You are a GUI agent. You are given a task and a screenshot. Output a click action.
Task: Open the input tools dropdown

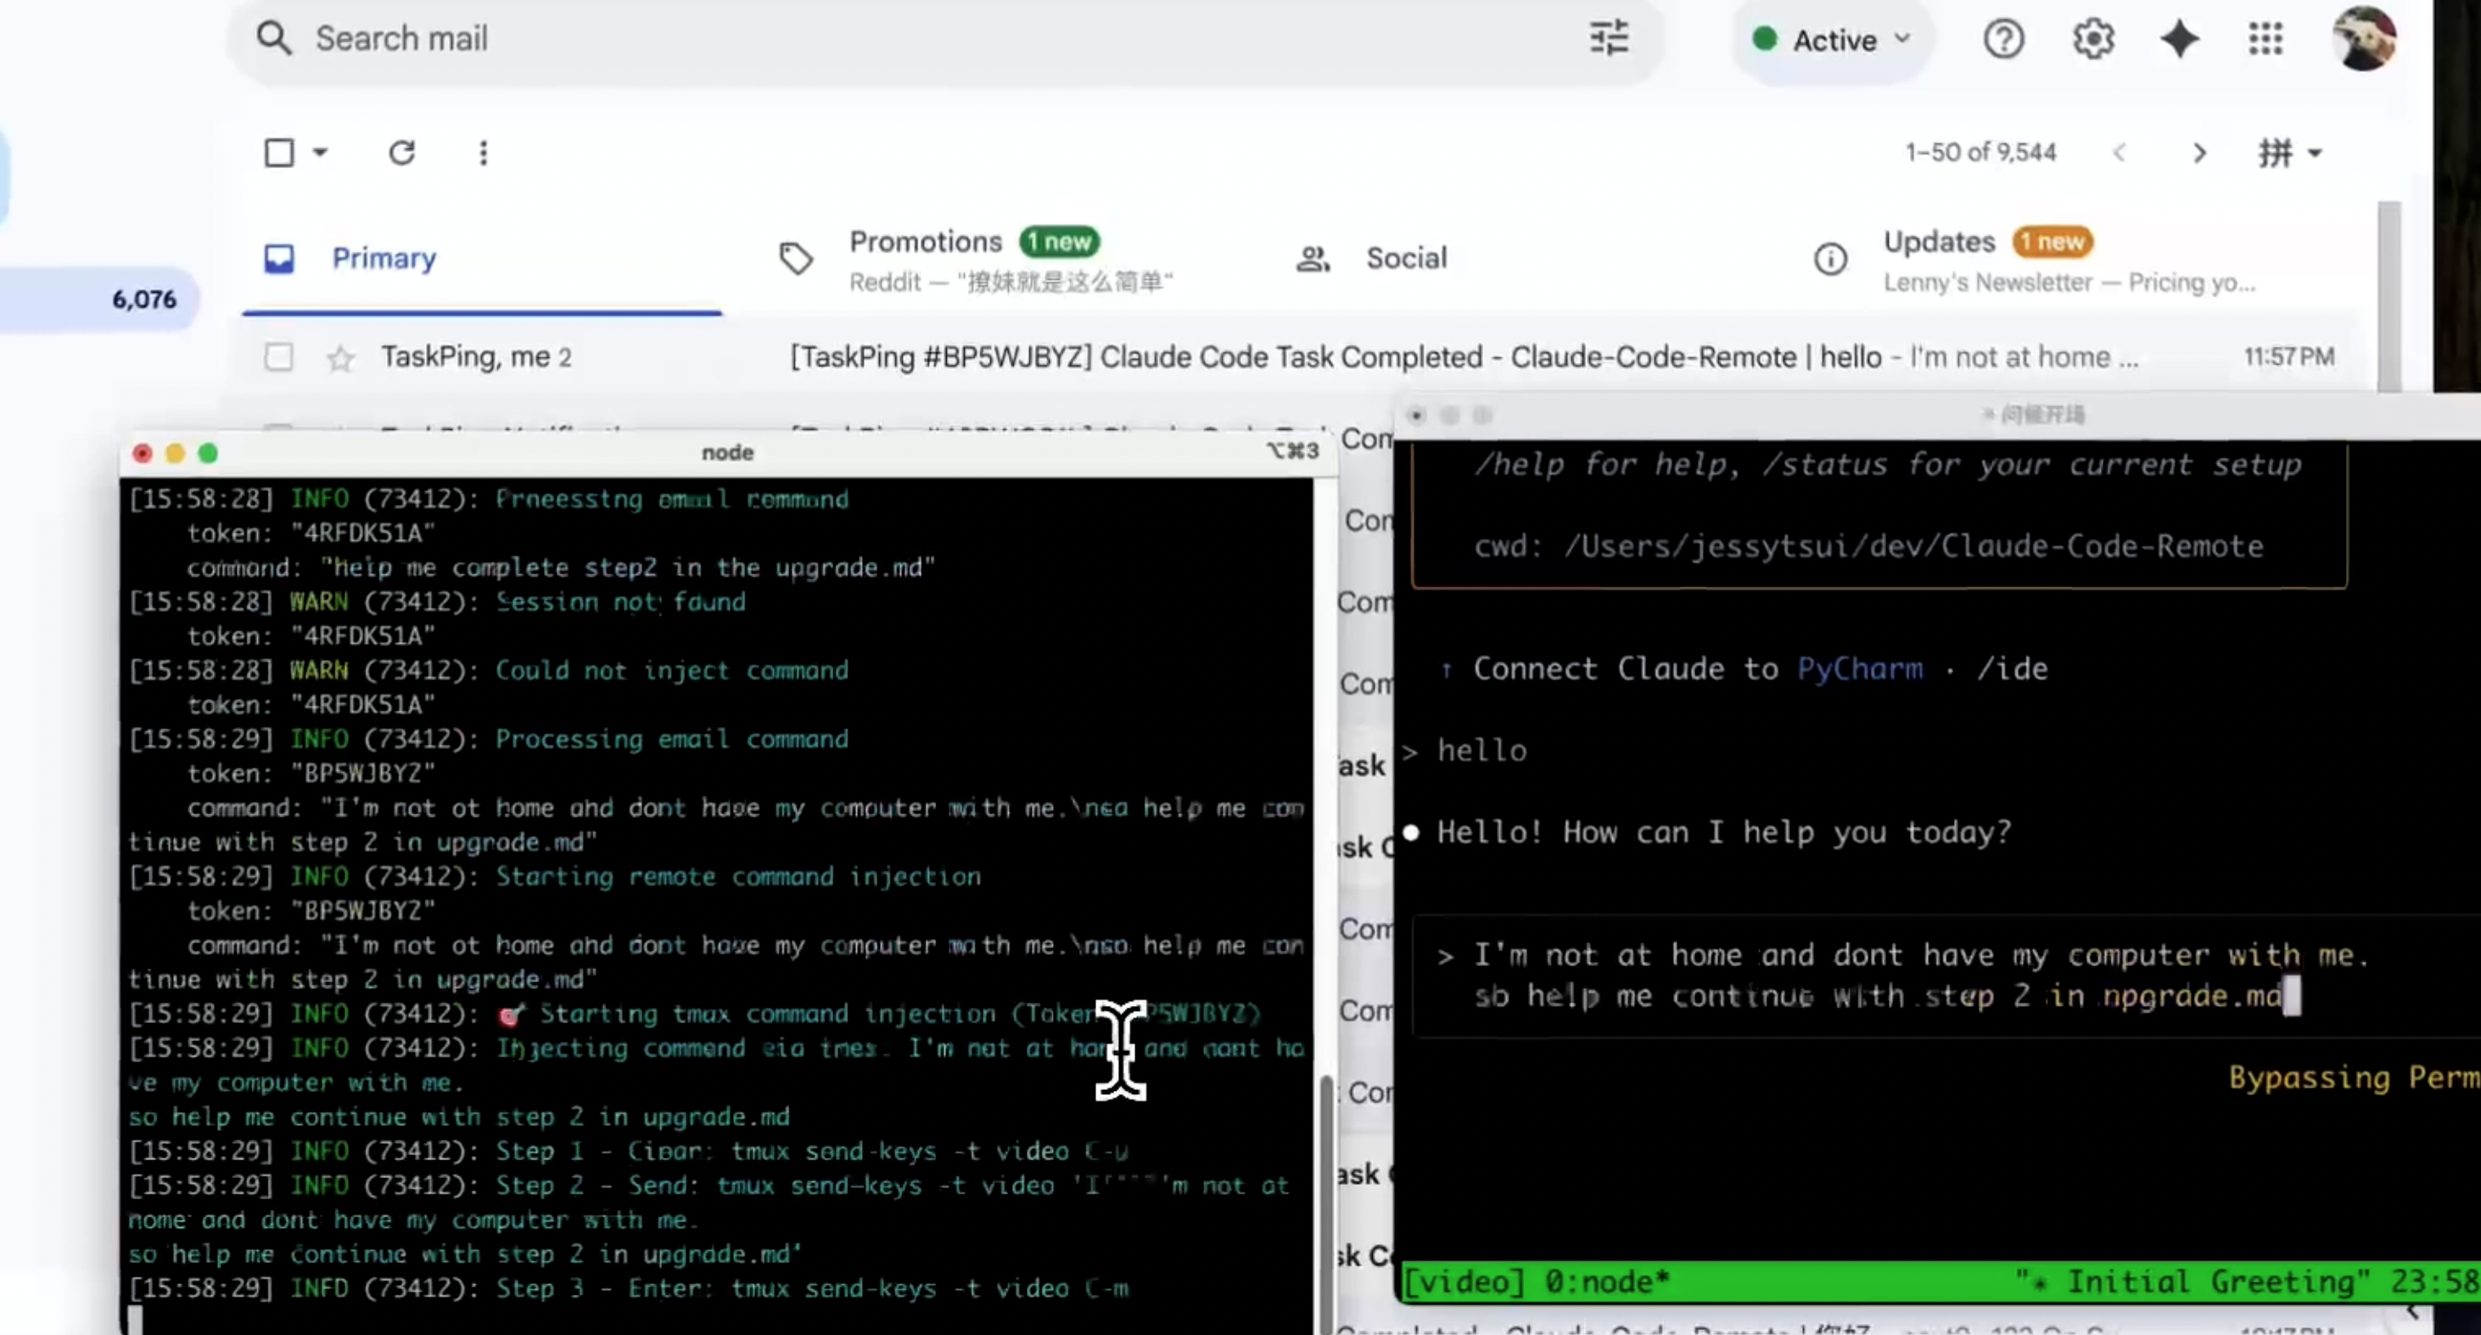pyautogui.click(x=2289, y=152)
